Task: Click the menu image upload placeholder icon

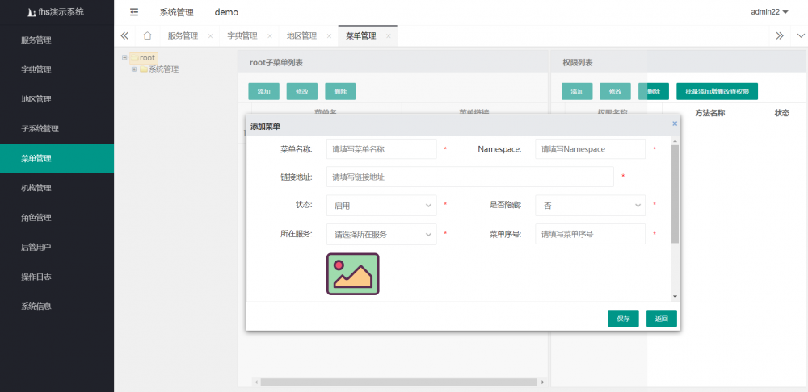Action: (x=353, y=273)
